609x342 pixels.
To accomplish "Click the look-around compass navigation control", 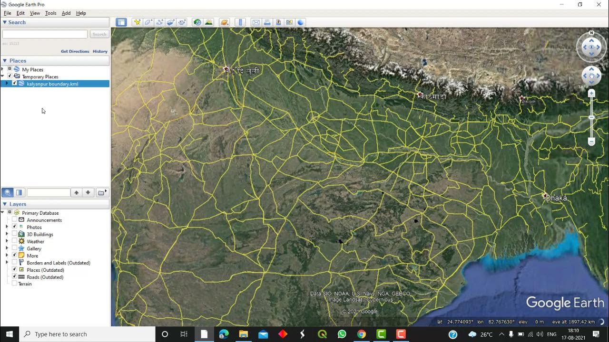I will point(591,47).
